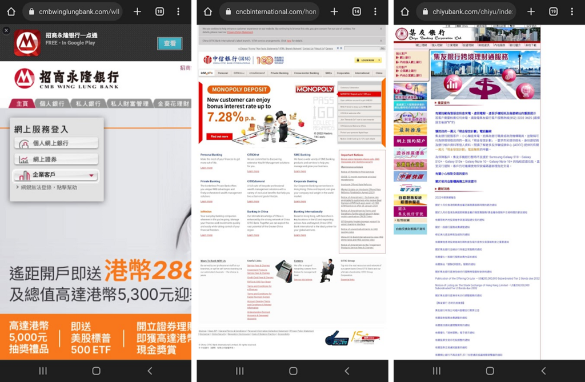Close the branch/ATM service arrangements notice
Screen dimensions: 585x382
(x=381, y=41)
